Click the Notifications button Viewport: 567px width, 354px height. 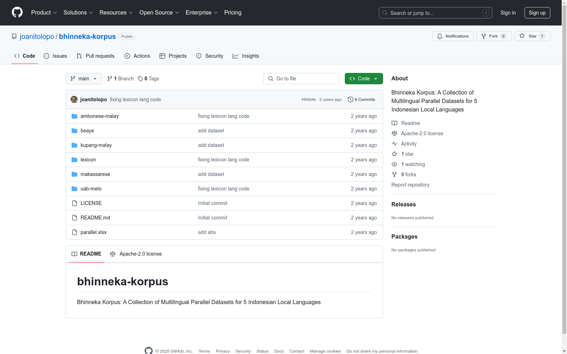[x=453, y=36]
